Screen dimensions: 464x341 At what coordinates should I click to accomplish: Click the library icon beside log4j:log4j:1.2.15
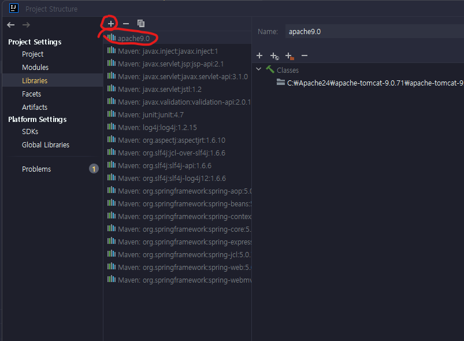[x=112, y=127]
